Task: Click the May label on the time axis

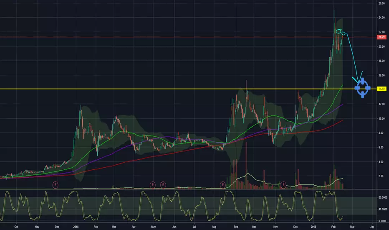Action: point(153,227)
